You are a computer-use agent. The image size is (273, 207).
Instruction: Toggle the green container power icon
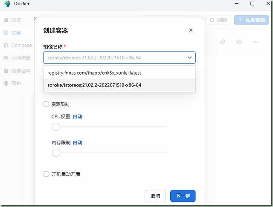[239, 42]
